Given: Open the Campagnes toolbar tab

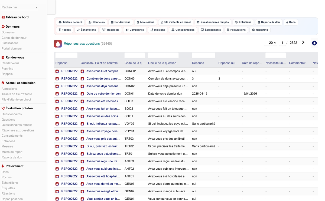Looking at the screenshot, I should pyautogui.click(x=135, y=30).
